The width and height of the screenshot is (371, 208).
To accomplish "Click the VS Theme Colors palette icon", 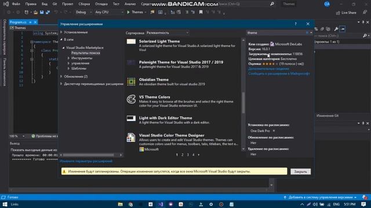I will (x=131, y=99).
